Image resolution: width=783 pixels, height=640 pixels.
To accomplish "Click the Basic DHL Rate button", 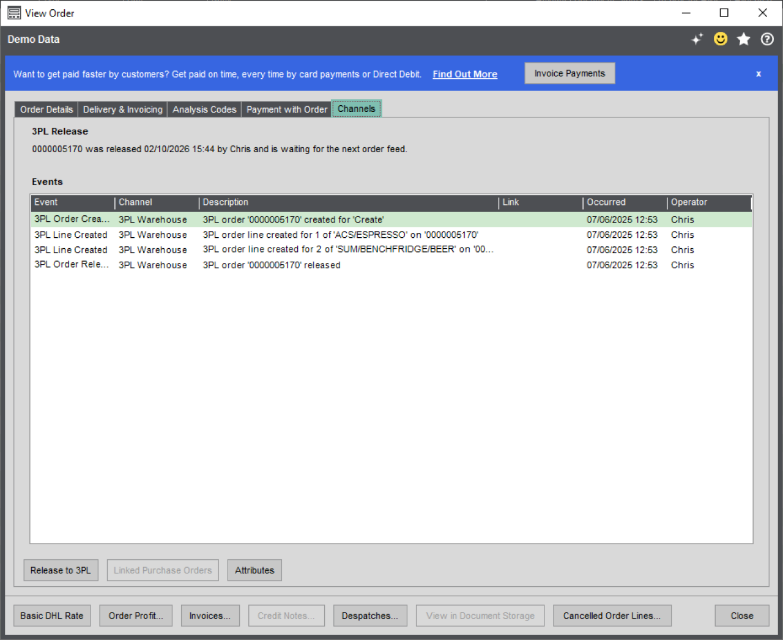I will (x=52, y=616).
